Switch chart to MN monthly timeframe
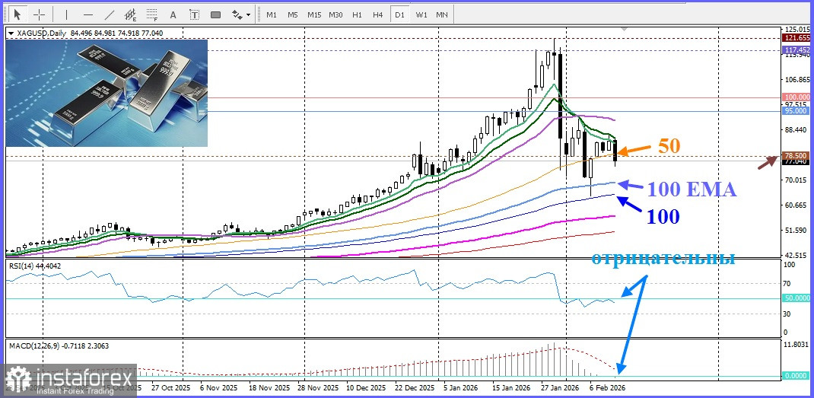The height and width of the screenshot is (398, 814). click(442, 14)
